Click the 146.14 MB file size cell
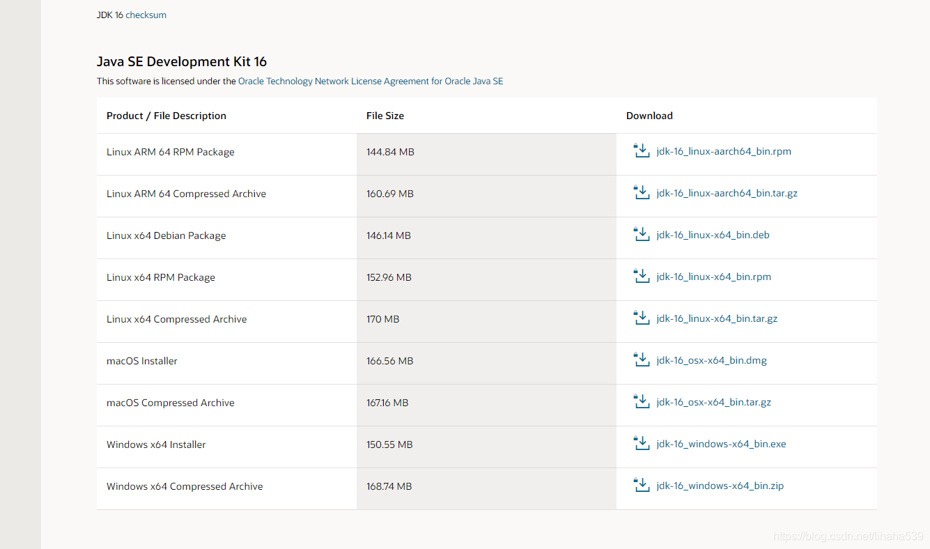The height and width of the screenshot is (549, 930). (486, 238)
